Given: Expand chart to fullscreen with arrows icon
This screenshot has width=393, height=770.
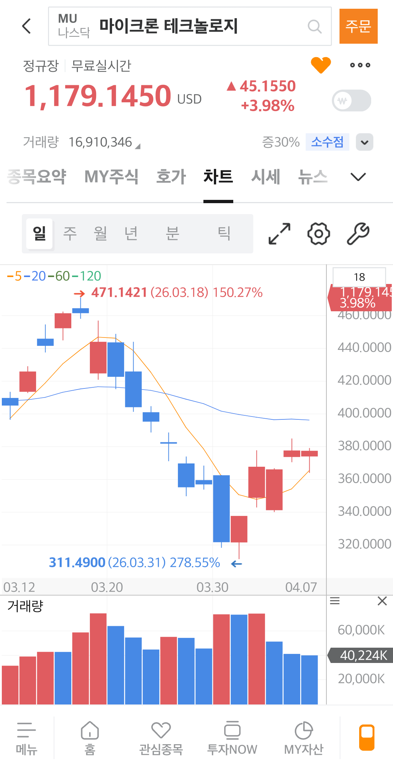Looking at the screenshot, I should pos(279,234).
